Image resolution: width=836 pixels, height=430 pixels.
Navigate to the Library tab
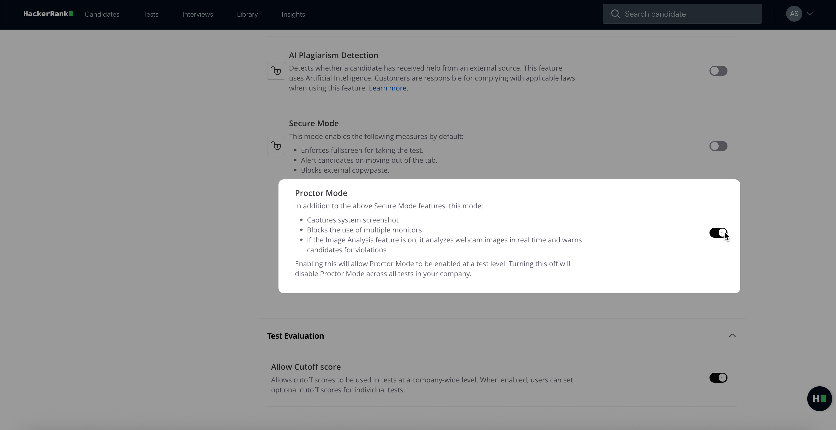click(x=247, y=14)
